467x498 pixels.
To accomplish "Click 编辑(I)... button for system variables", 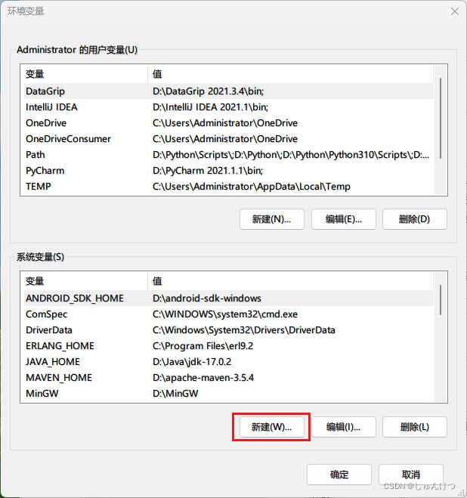I will (x=343, y=427).
